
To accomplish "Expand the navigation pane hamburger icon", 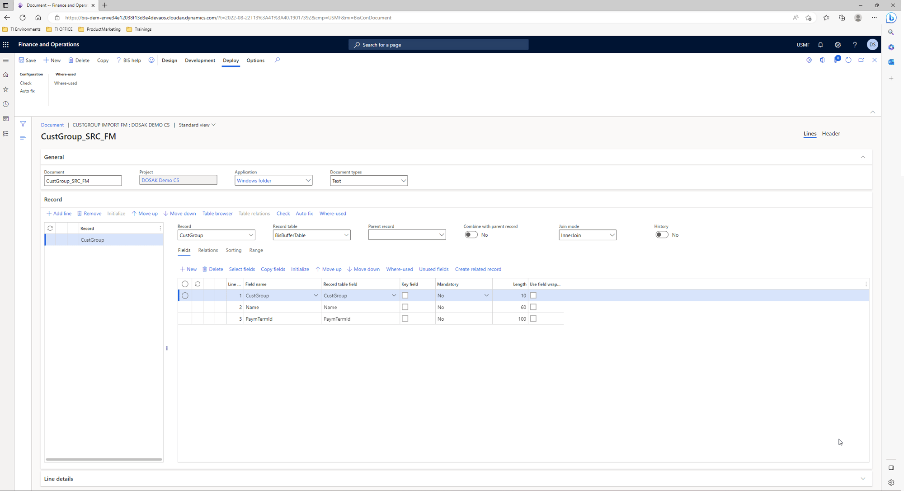I will pyautogui.click(x=6, y=60).
